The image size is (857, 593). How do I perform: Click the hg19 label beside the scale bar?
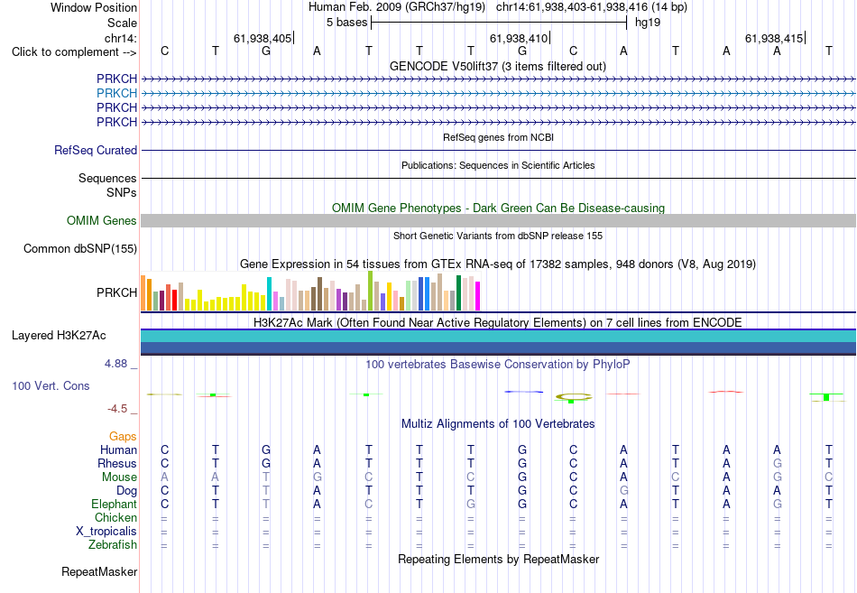648,23
